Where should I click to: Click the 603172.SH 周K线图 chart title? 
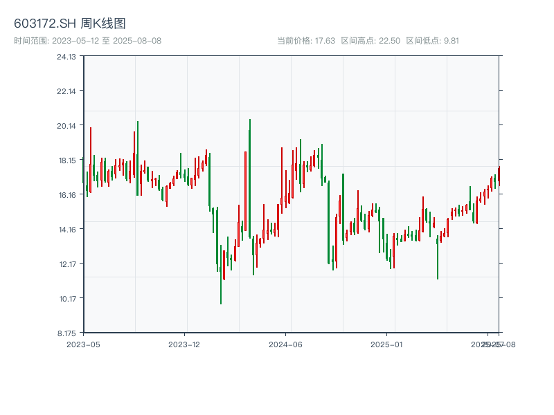tap(70, 24)
